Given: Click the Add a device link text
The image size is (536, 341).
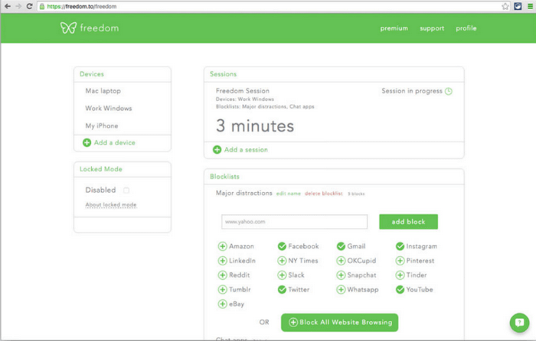Looking at the screenshot, I should [115, 143].
